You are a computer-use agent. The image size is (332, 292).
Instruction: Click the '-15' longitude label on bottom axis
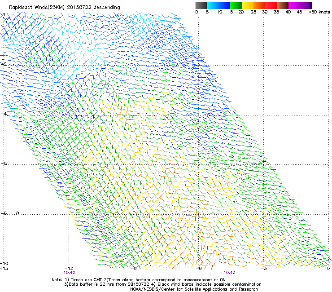[x=4, y=269]
